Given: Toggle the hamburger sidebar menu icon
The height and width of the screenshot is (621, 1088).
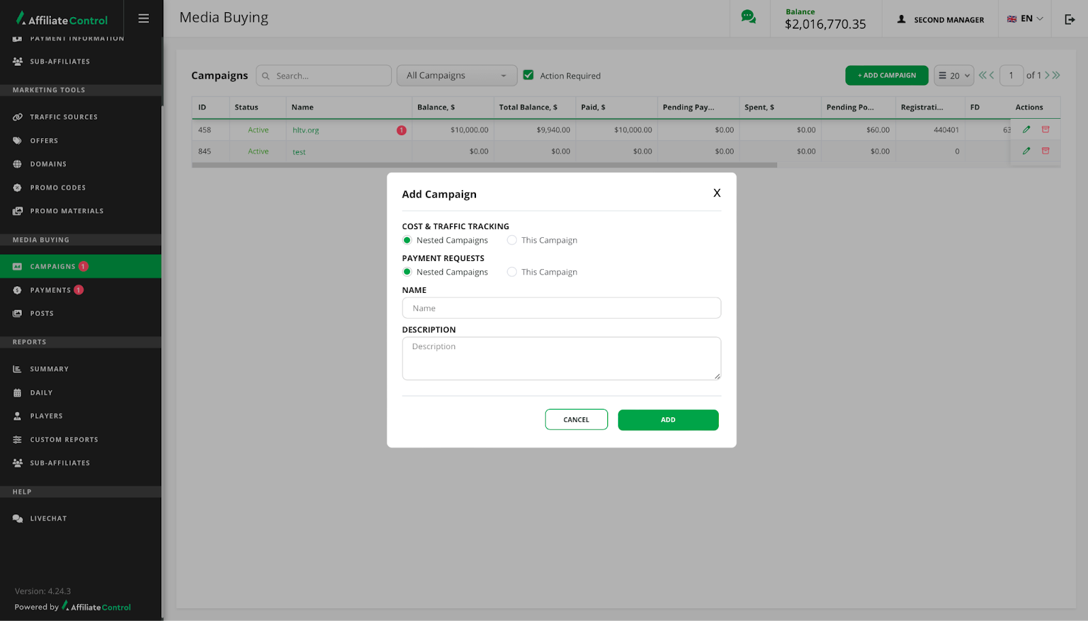Looking at the screenshot, I should pos(143,19).
